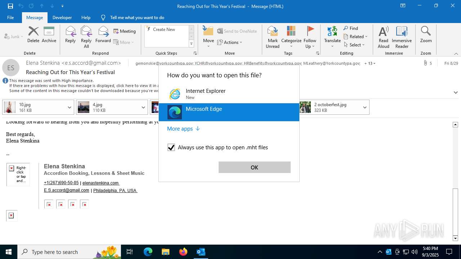Launch Firefox from taskbar
This screenshot has width=461, height=259.
point(183,252)
